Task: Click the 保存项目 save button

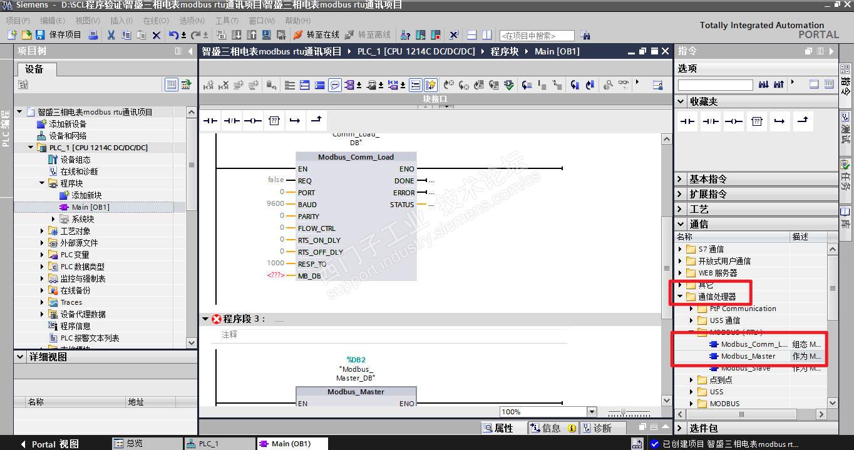Action: click(x=59, y=34)
